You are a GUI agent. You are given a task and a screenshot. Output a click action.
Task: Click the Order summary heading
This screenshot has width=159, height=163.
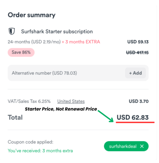point(32,15)
